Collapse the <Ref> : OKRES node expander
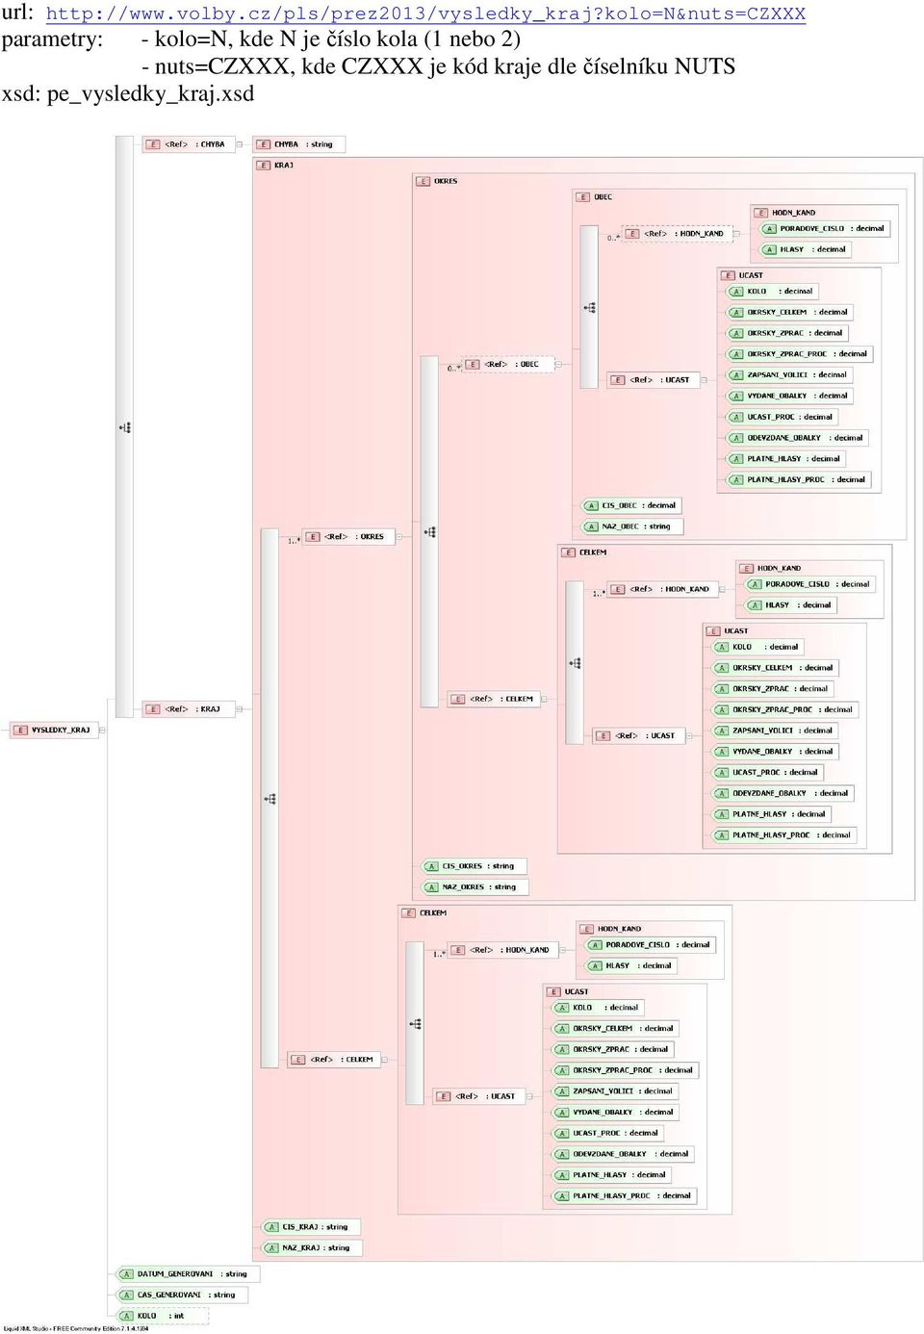The width and height of the screenshot is (924, 1334). point(399,537)
